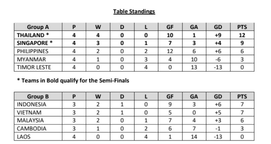Click the CAMBODIA team name cell
The image size is (271, 144).
[x=32, y=128]
